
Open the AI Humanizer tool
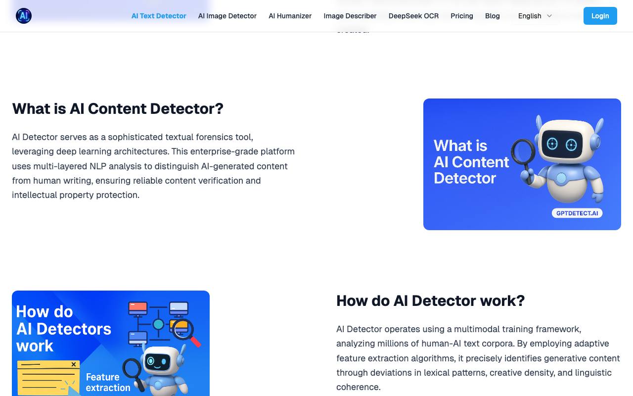pos(290,16)
